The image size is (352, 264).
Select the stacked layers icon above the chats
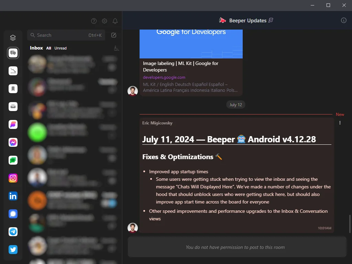(x=13, y=37)
